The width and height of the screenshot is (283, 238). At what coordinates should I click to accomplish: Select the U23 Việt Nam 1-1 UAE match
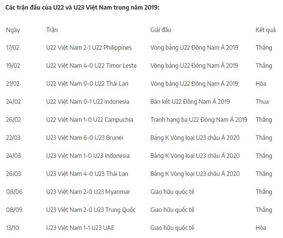pyautogui.click(x=80, y=228)
